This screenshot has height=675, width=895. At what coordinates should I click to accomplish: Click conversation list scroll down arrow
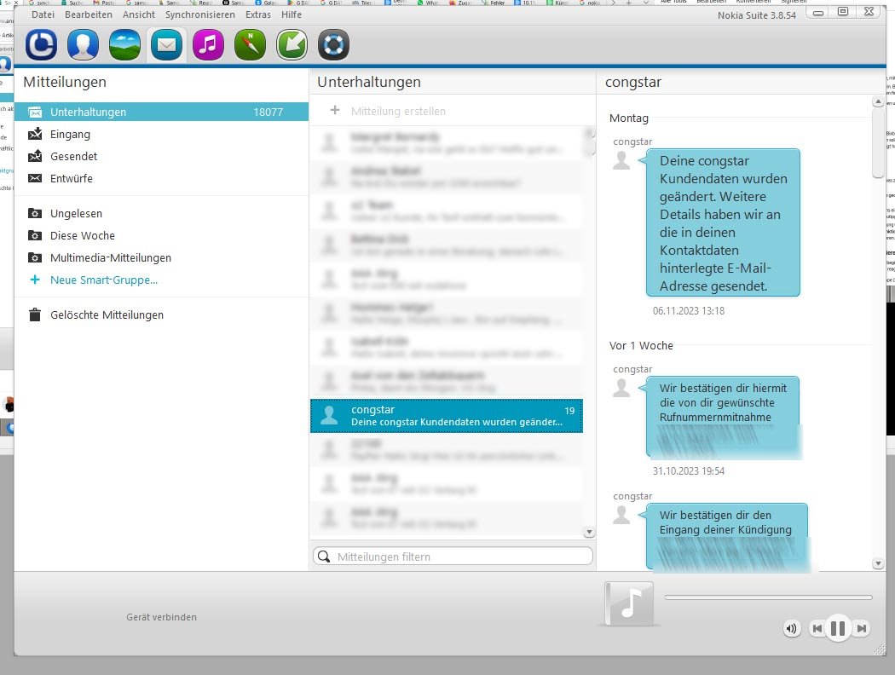[x=589, y=533]
